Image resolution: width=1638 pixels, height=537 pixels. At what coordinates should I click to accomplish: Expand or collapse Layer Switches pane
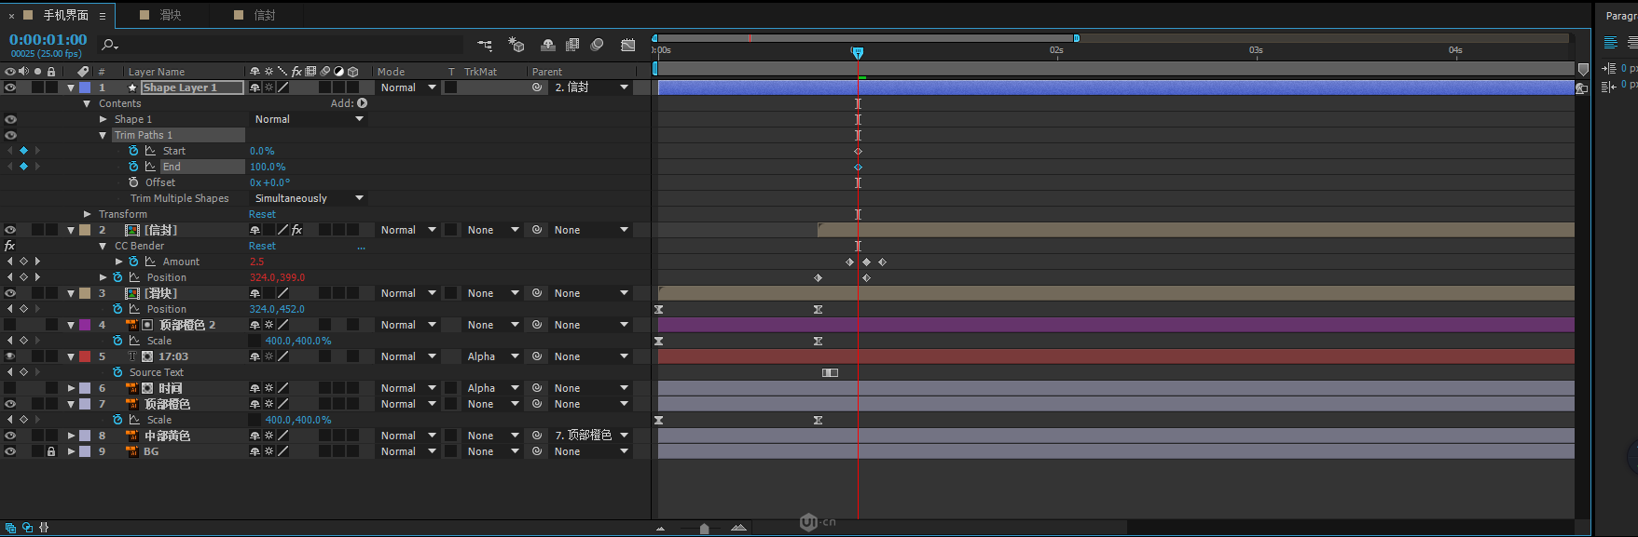pos(11,528)
